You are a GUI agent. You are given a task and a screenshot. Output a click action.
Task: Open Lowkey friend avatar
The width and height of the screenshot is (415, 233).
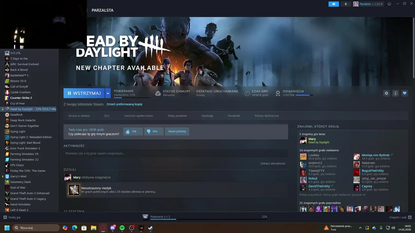tap(303, 157)
